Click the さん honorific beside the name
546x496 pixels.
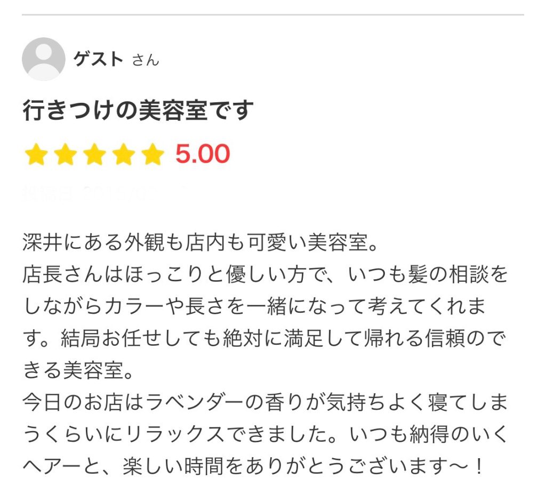pos(145,60)
